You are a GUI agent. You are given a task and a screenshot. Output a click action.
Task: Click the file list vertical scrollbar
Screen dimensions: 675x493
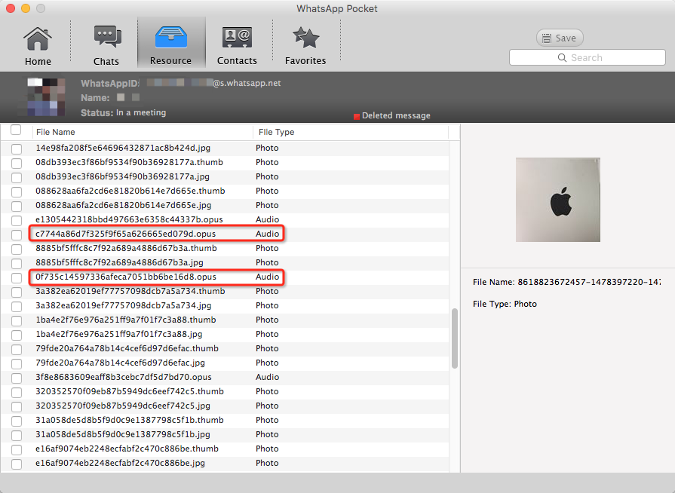point(455,338)
